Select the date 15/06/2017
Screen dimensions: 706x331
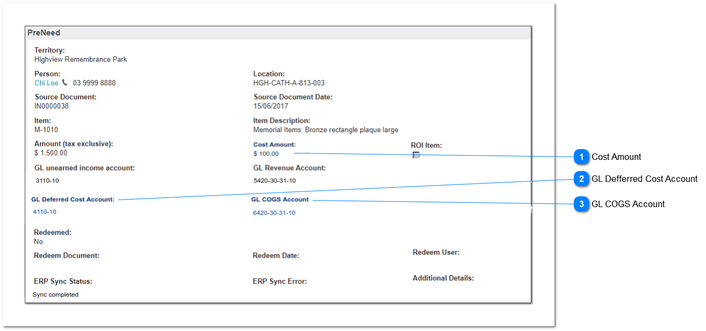pos(271,106)
